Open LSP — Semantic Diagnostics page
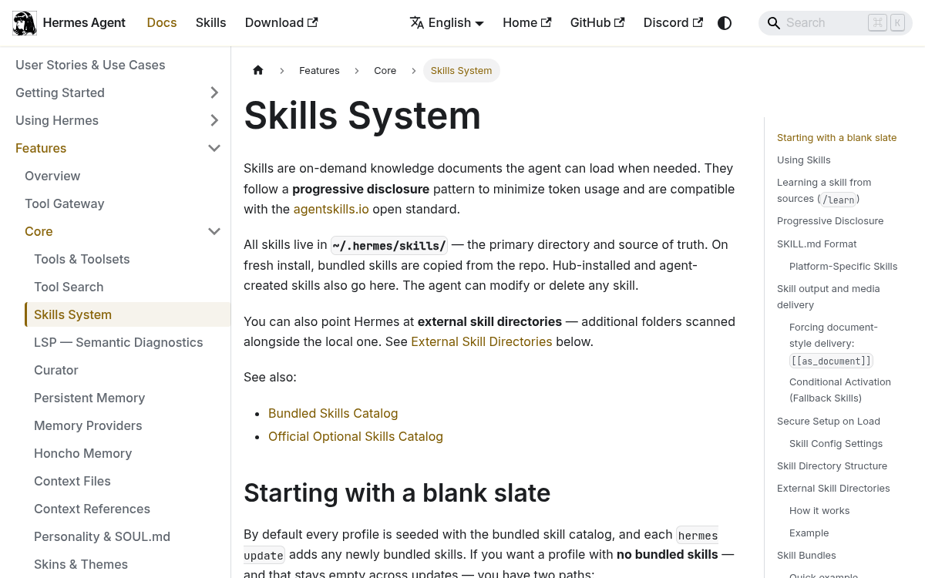 click(x=118, y=342)
